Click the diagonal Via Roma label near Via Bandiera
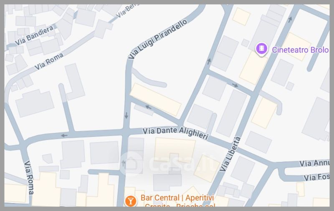Image resolution: width=334 pixels, height=211 pixels. click(x=49, y=61)
